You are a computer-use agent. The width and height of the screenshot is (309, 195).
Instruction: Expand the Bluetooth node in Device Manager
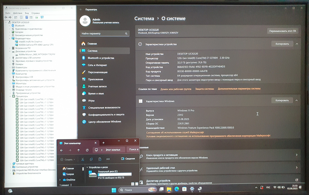click(10, 25)
